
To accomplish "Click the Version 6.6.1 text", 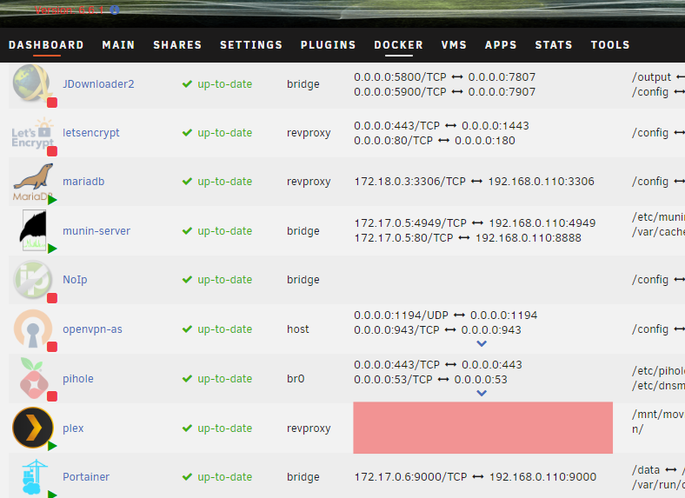I will 70,10.
